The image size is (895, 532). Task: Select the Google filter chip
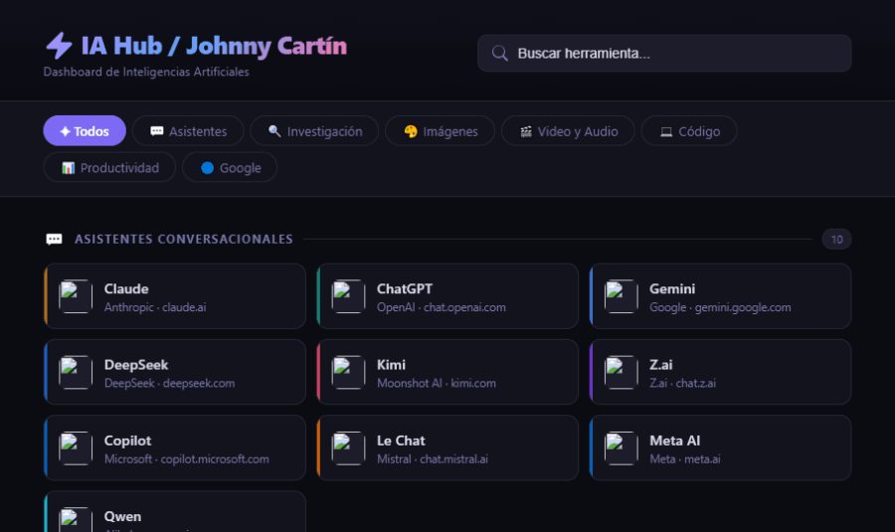[230, 167]
